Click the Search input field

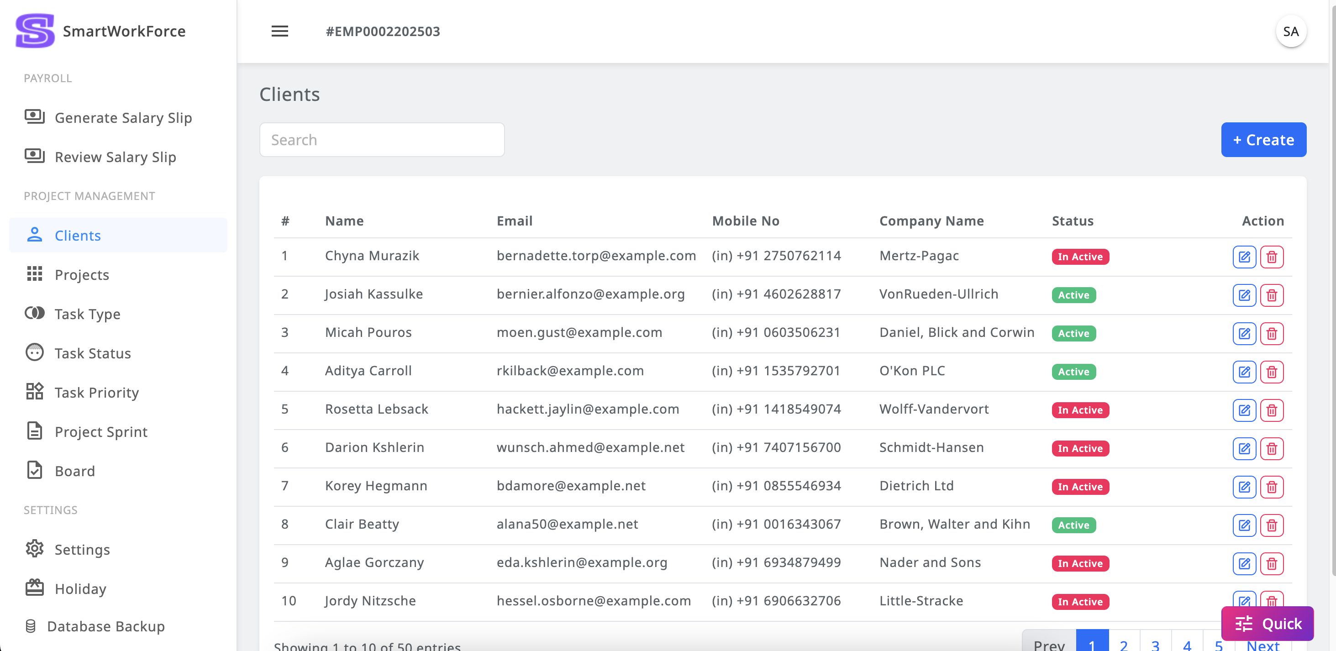pyautogui.click(x=382, y=140)
